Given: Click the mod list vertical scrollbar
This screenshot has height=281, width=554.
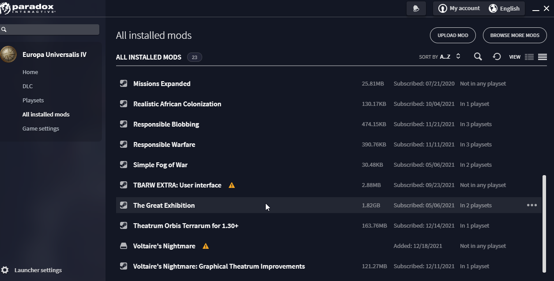Looking at the screenshot, I should pyautogui.click(x=544, y=223).
